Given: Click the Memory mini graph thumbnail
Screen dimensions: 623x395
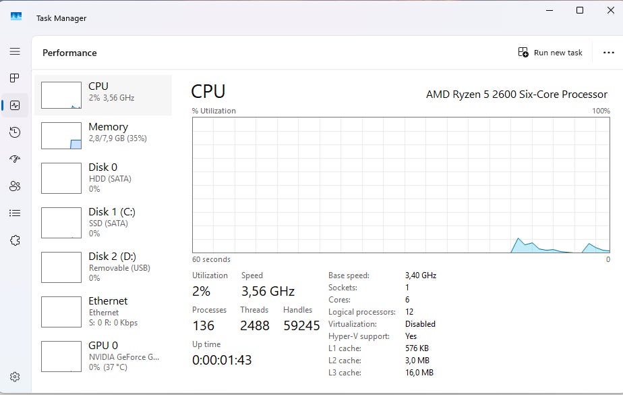Looking at the screenshot, I should 61,136.
